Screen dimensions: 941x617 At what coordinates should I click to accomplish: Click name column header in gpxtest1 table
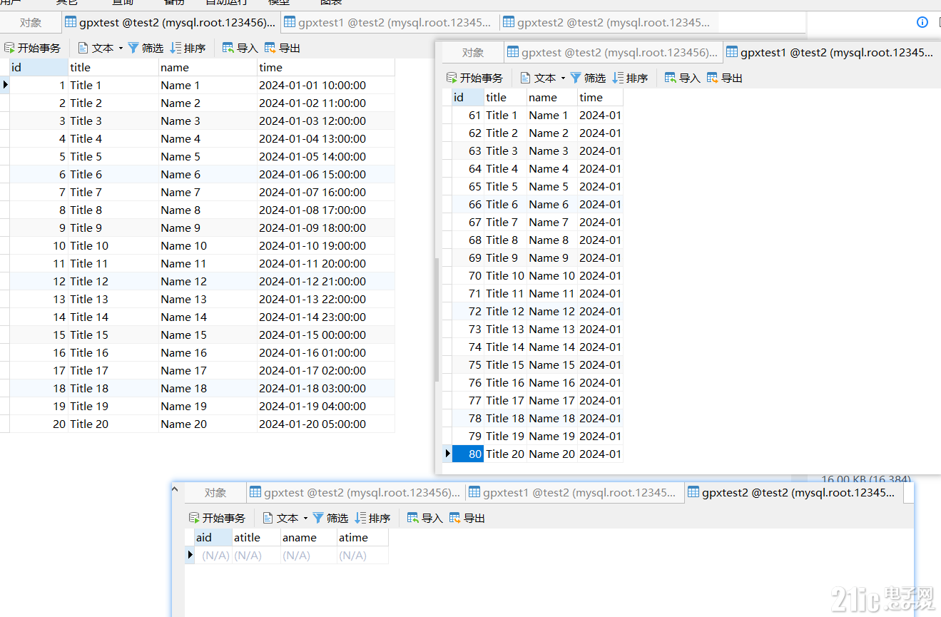click(x=551, y=97)
